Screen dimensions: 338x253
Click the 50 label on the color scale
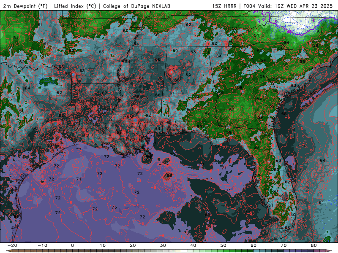click(224, 245)
